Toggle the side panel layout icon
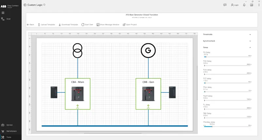 252,5
